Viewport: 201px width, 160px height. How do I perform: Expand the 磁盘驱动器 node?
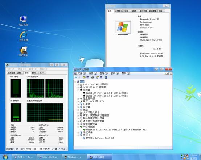tap(78, 98)
